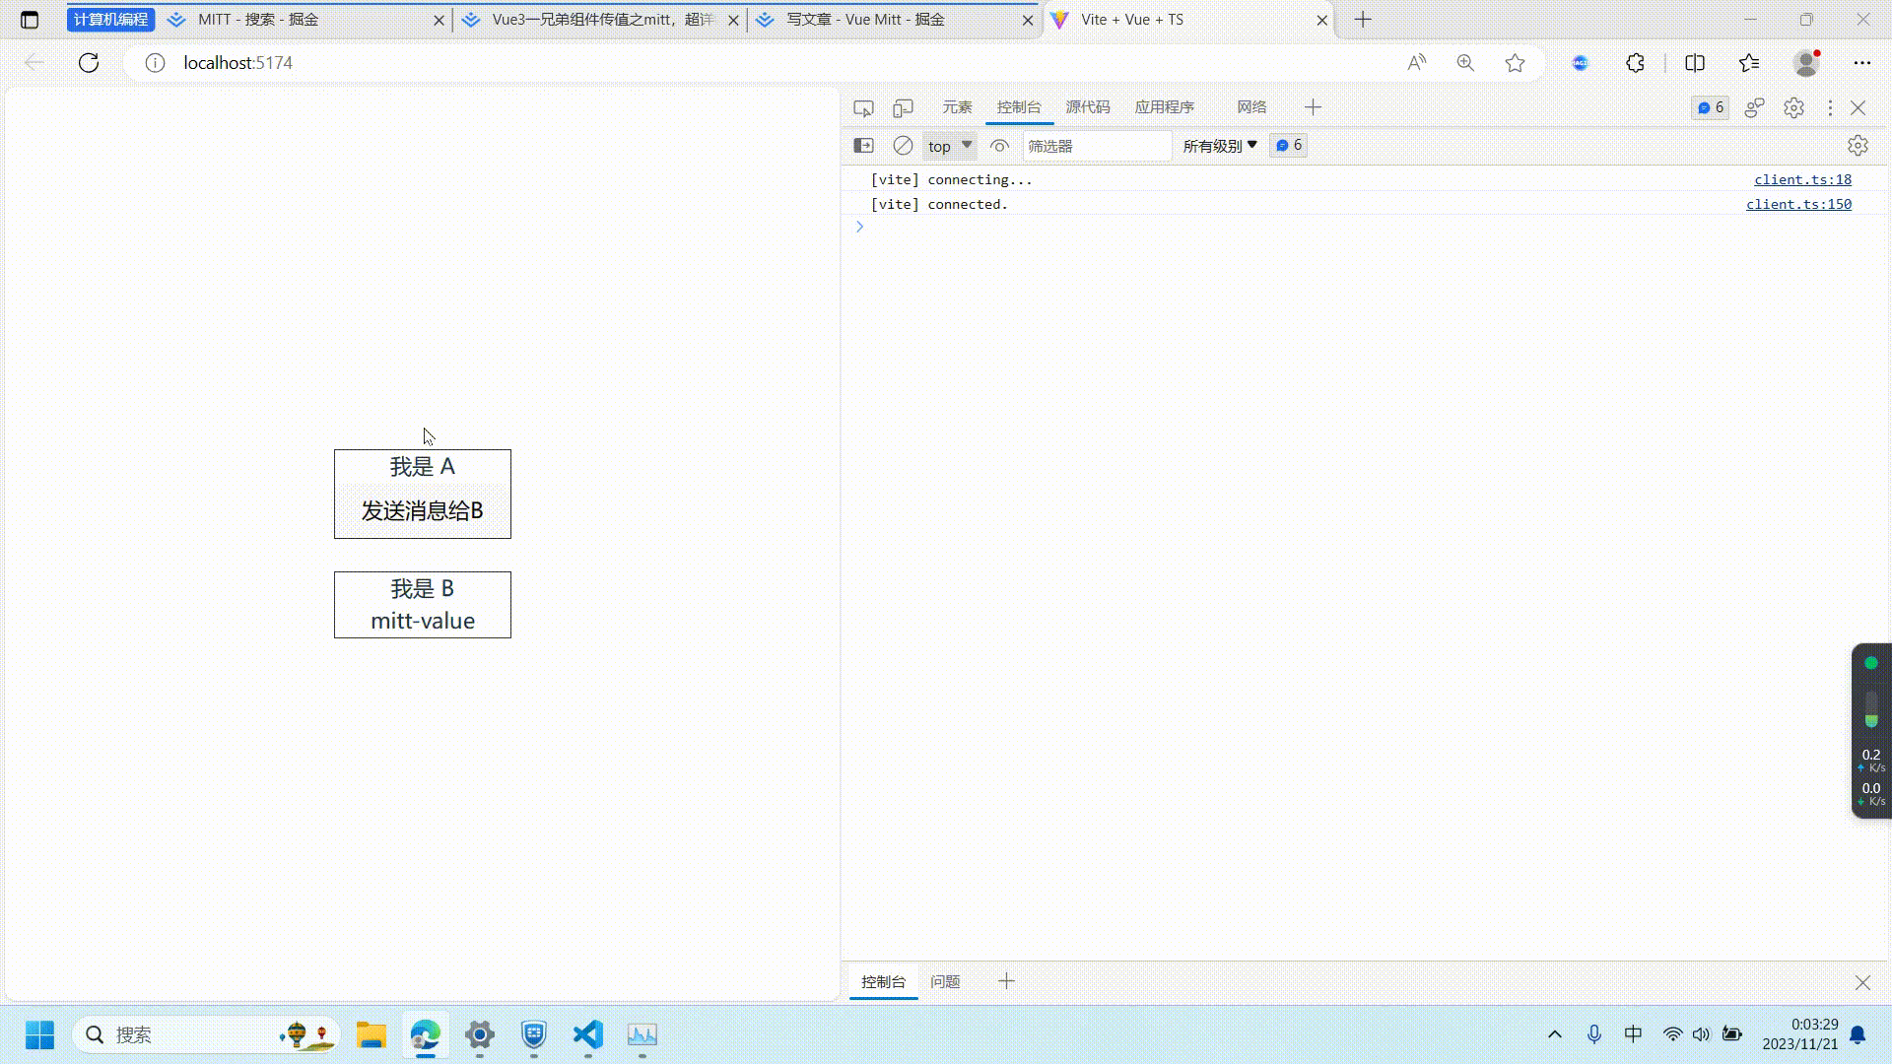Toggle the Chinese input method indicator
Image resolution: width=1892 pixels, height=1064 pixels.
(1633, 1034)
